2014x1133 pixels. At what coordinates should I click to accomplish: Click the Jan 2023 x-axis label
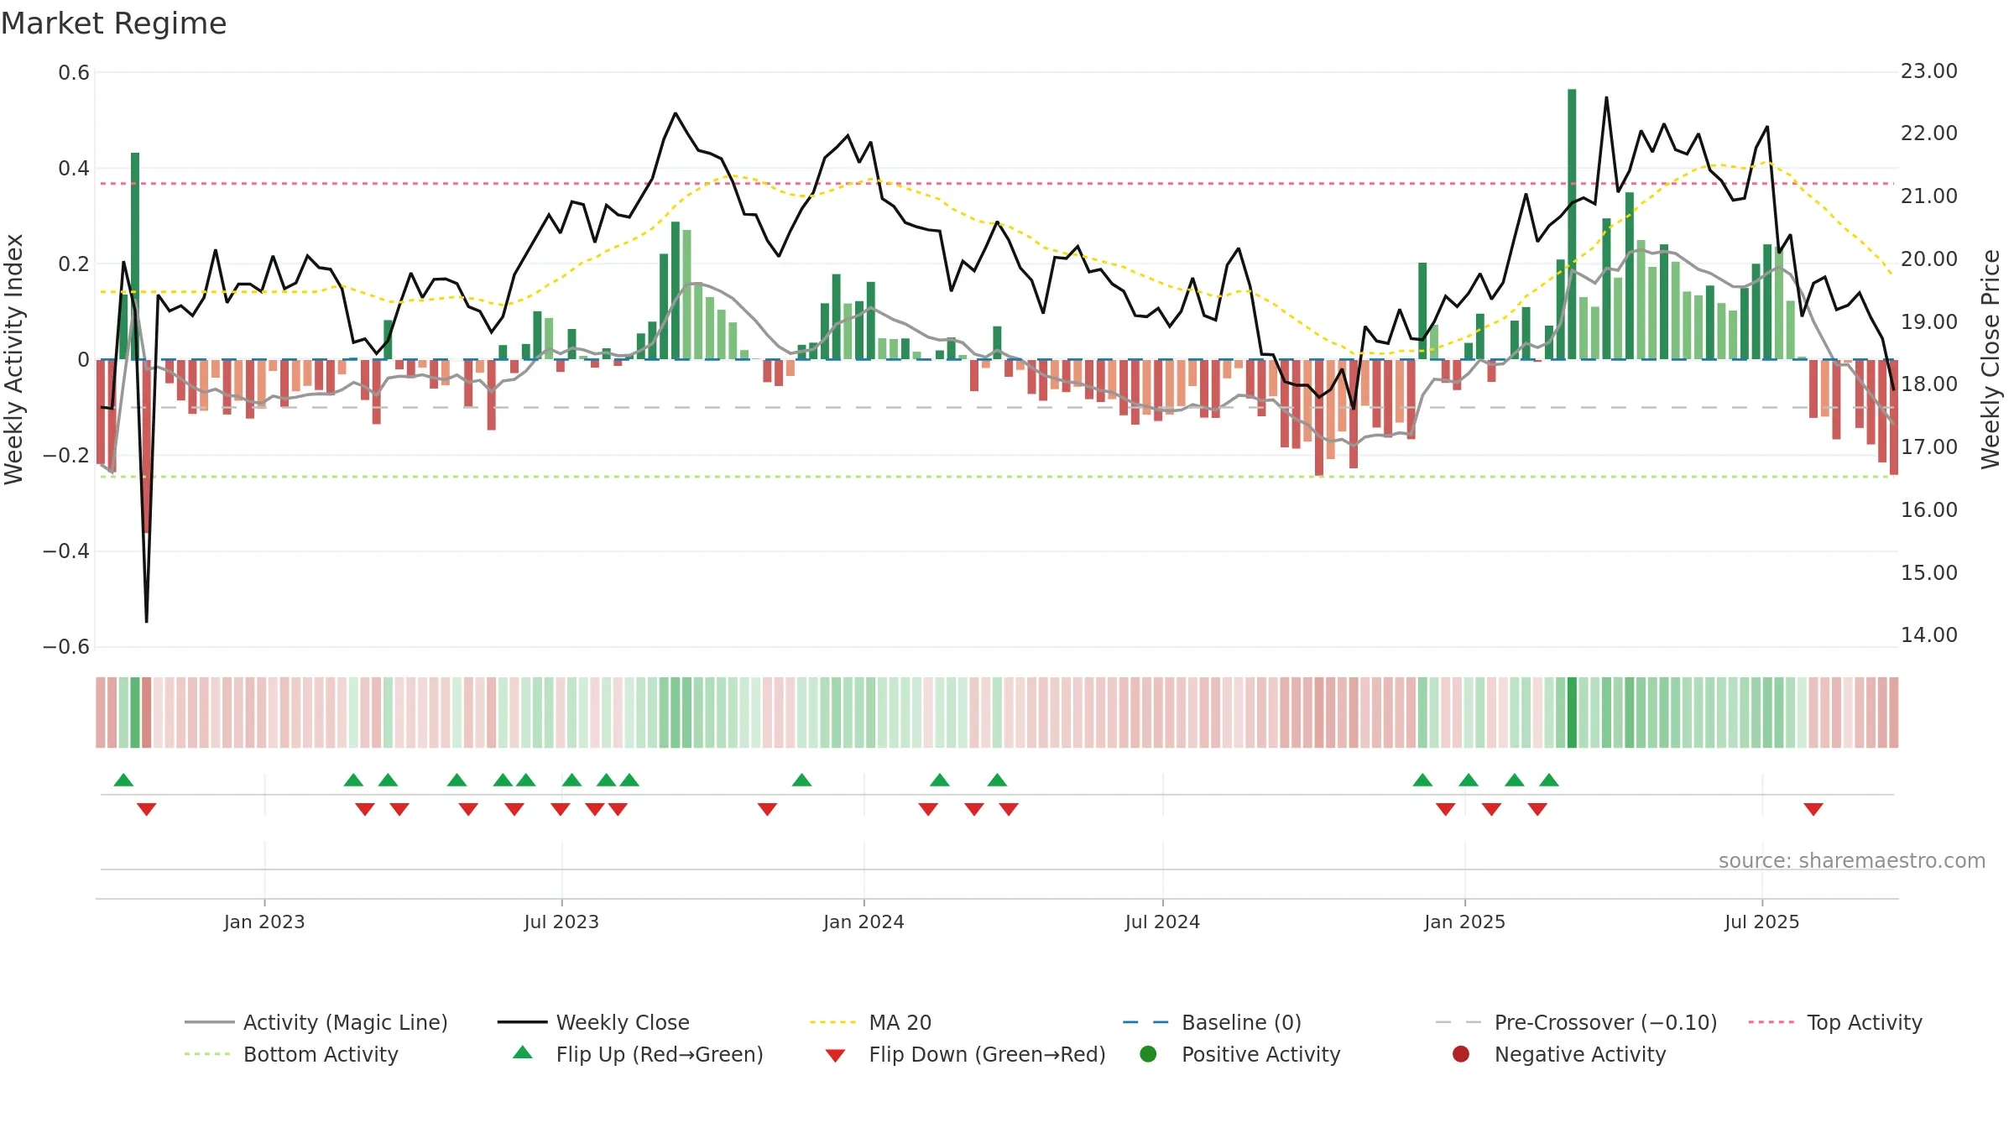[264, 922]
